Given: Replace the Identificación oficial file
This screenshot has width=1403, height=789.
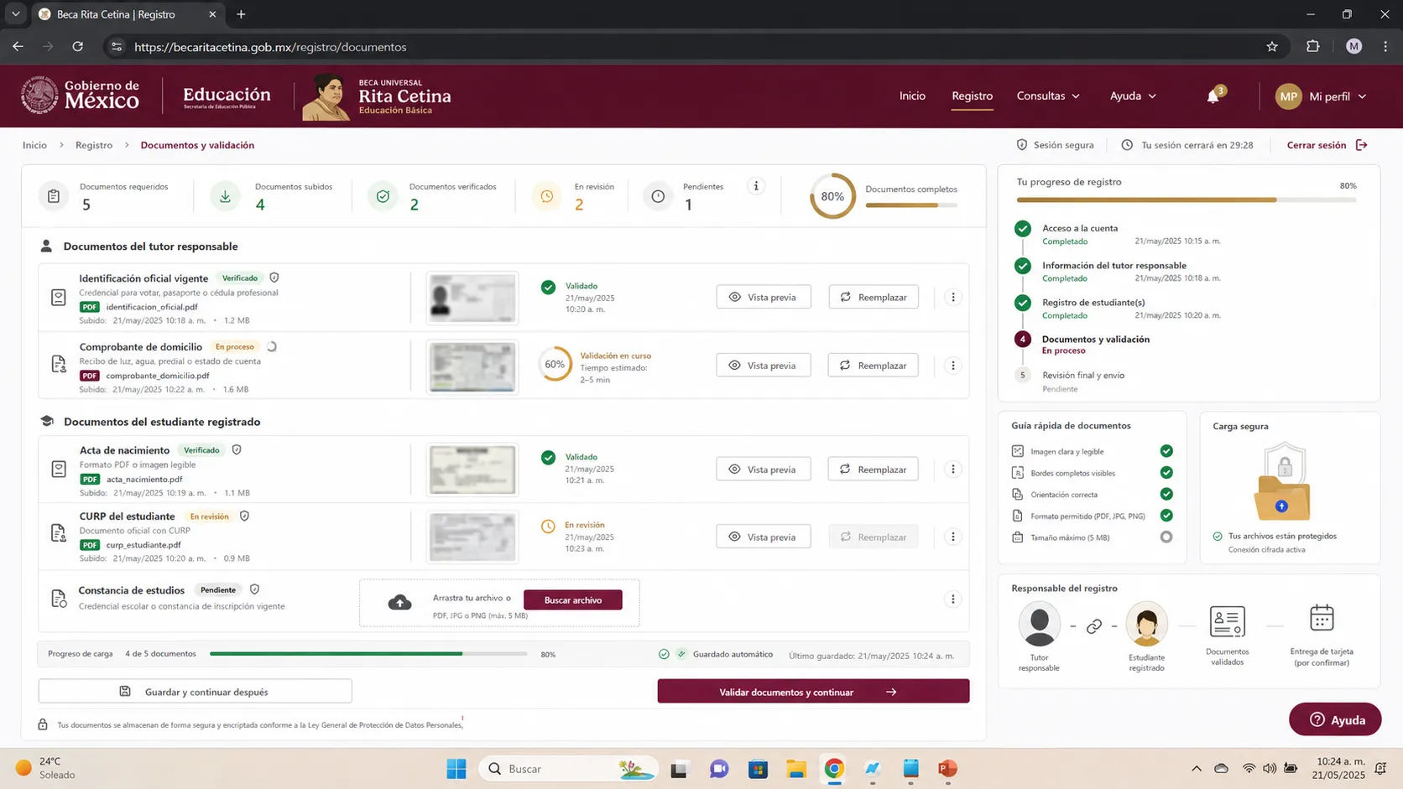Looking at the screenshot, I should coord(874,297).
